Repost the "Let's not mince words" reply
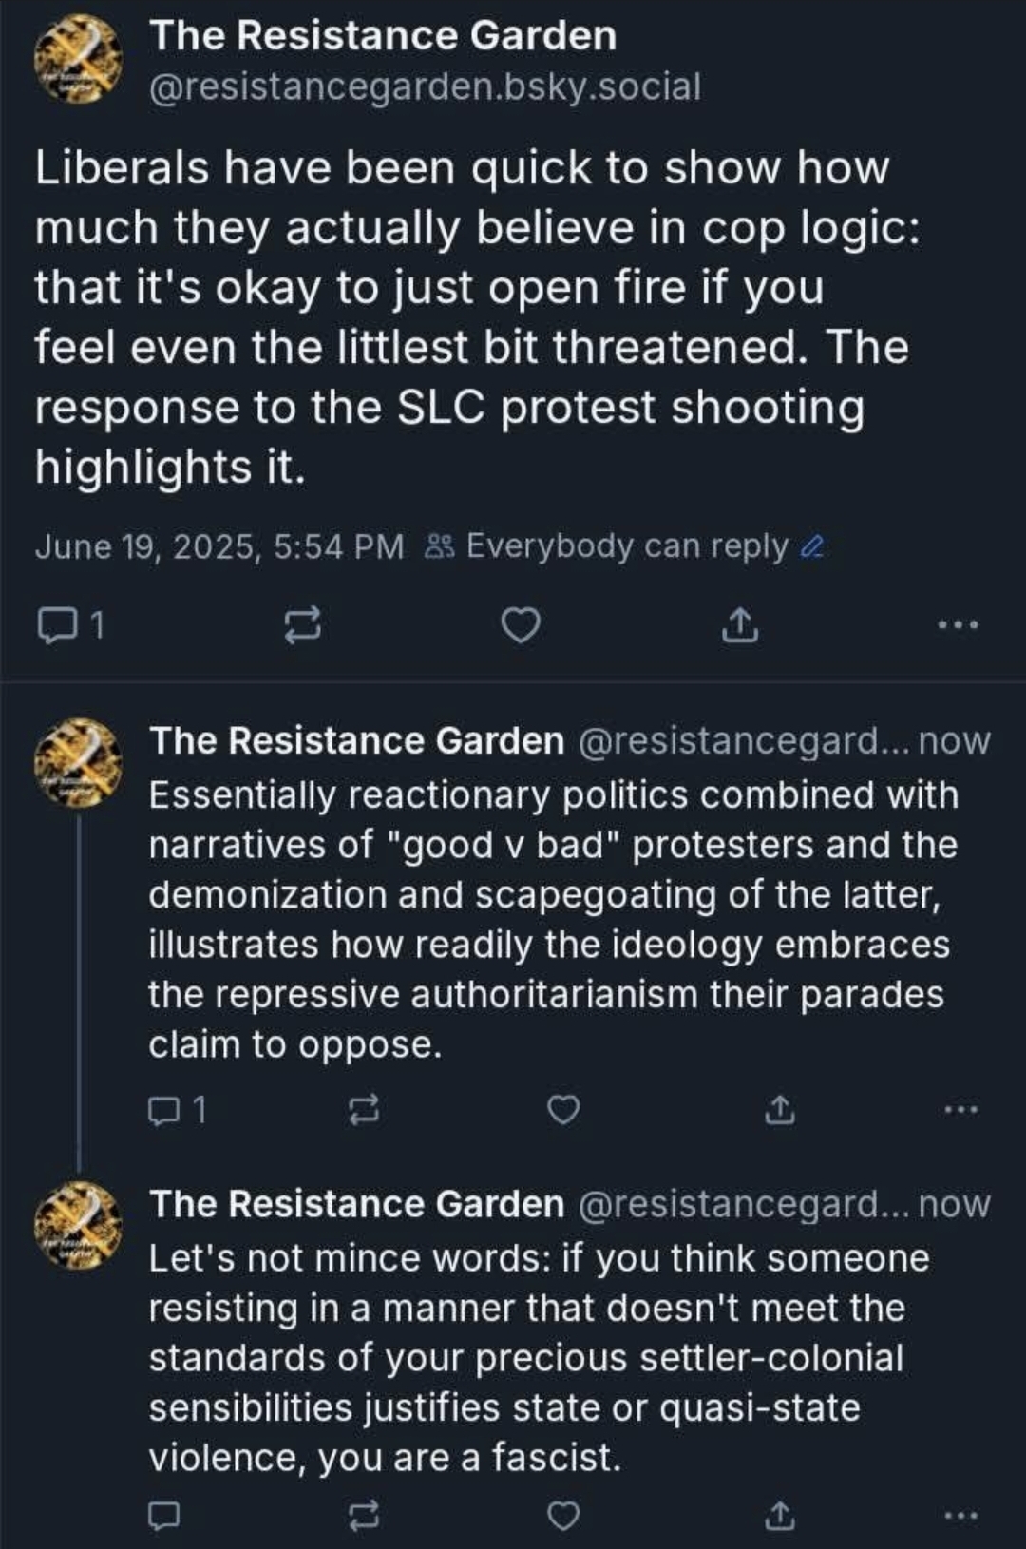This screenshot has height=1549, width=1026. (x=365, y=1515)
